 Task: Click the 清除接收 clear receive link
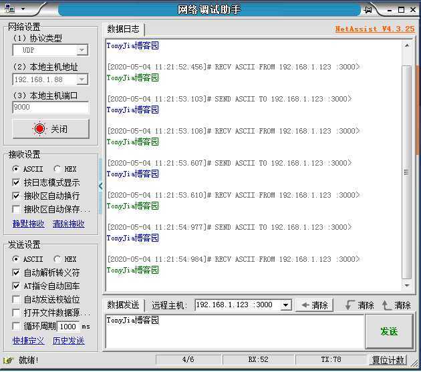pos(68,224)
